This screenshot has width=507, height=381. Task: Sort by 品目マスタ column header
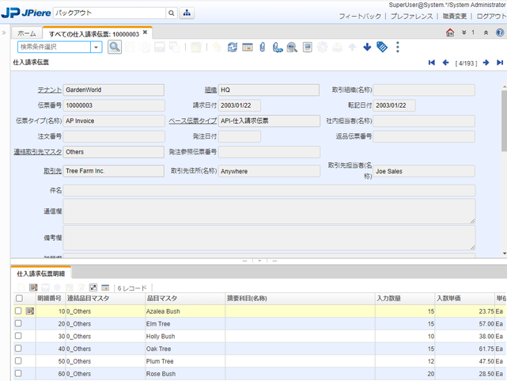point(185,299)
